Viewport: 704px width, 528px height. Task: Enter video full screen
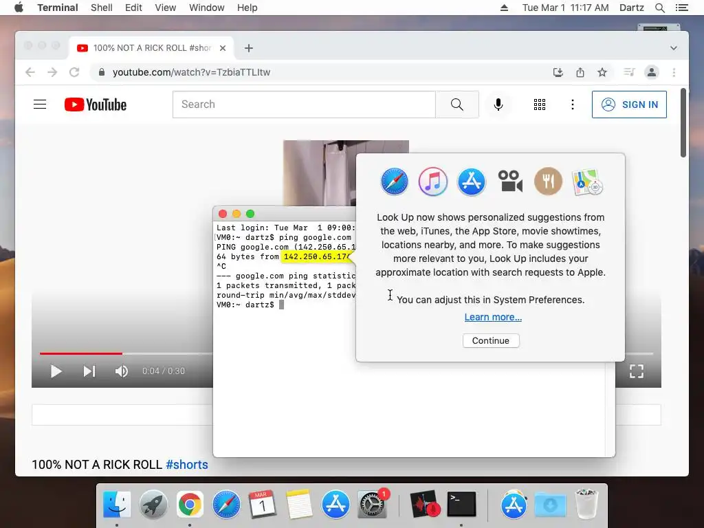(637, 371)
